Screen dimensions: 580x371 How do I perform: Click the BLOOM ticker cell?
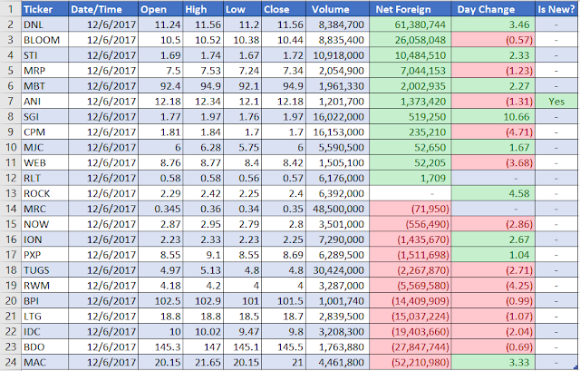click(44, 40)
